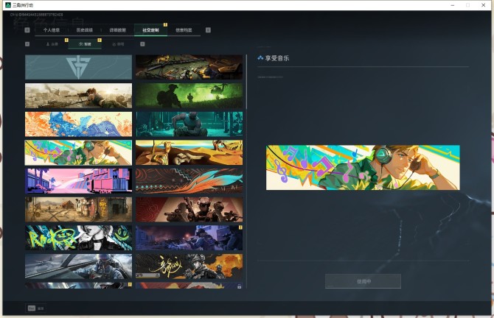Click the banner list vertical scrollbar

coord(246,82)
